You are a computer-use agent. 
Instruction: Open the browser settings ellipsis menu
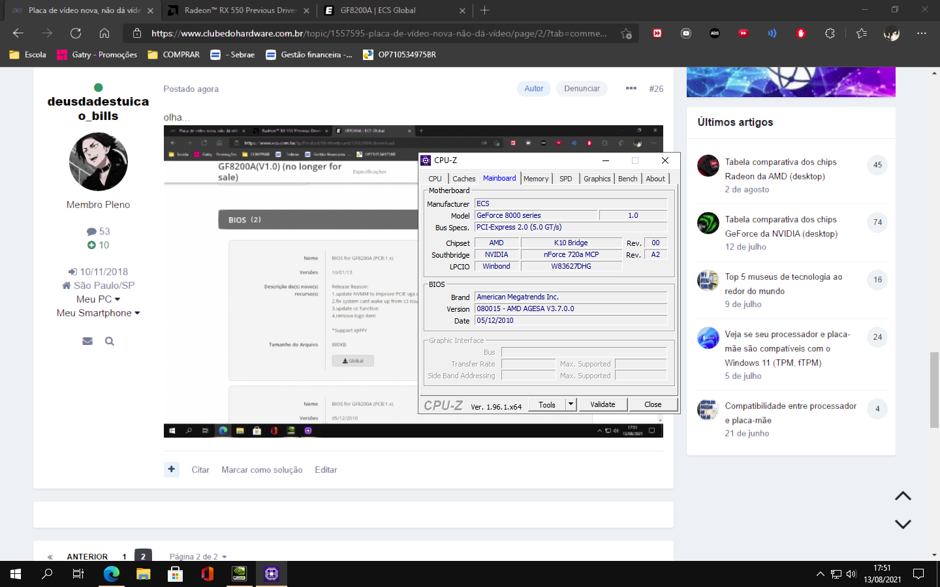[921, 33]
